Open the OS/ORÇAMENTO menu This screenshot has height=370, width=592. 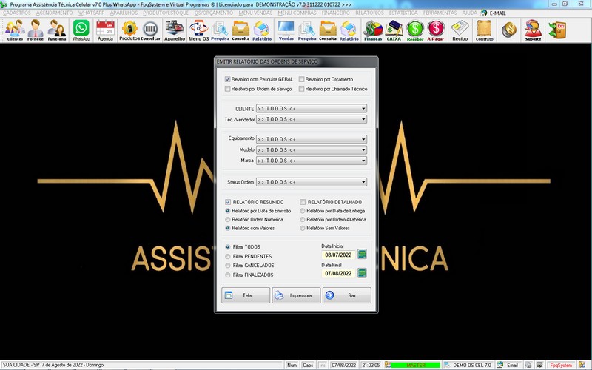tap(214, 13)
